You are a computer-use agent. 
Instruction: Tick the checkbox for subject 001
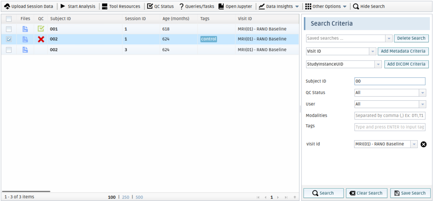point(9,29)
